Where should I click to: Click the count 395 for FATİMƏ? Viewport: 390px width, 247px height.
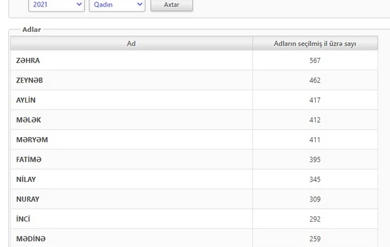coord(315,159)
